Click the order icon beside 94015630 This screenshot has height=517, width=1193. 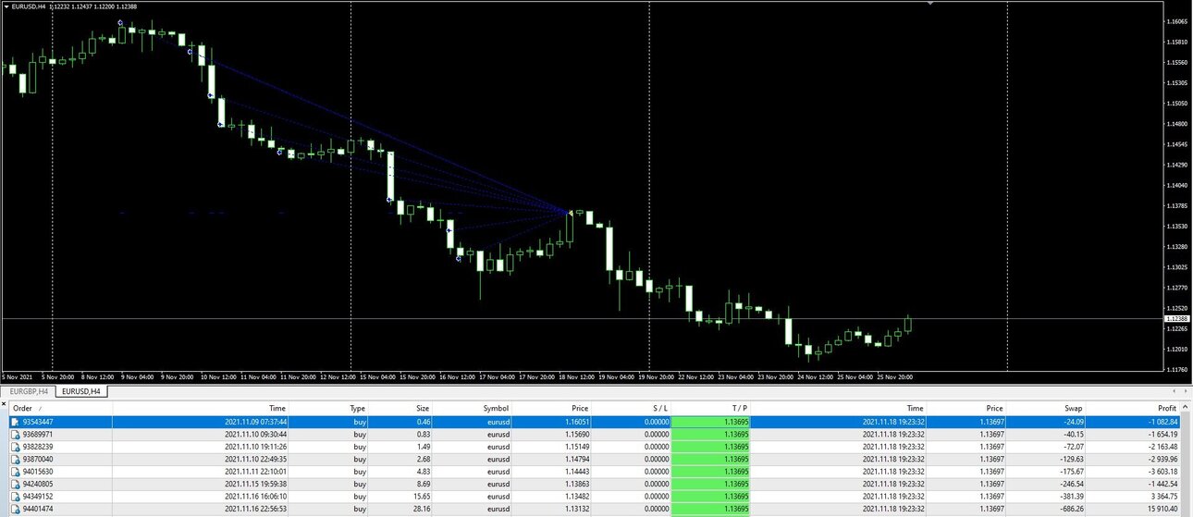point(15,471)
